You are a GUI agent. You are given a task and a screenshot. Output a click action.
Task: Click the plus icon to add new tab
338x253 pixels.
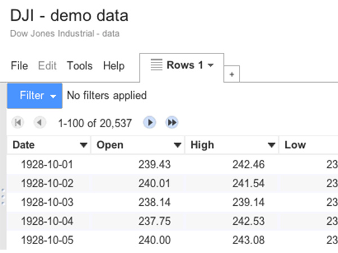click(232, 75)
